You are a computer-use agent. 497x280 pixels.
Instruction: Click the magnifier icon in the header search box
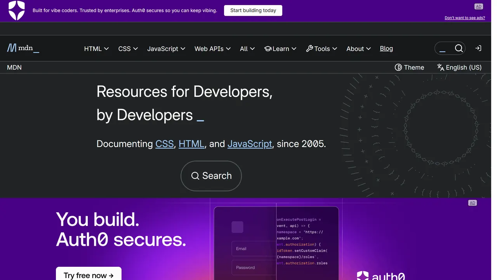point(459,48)
